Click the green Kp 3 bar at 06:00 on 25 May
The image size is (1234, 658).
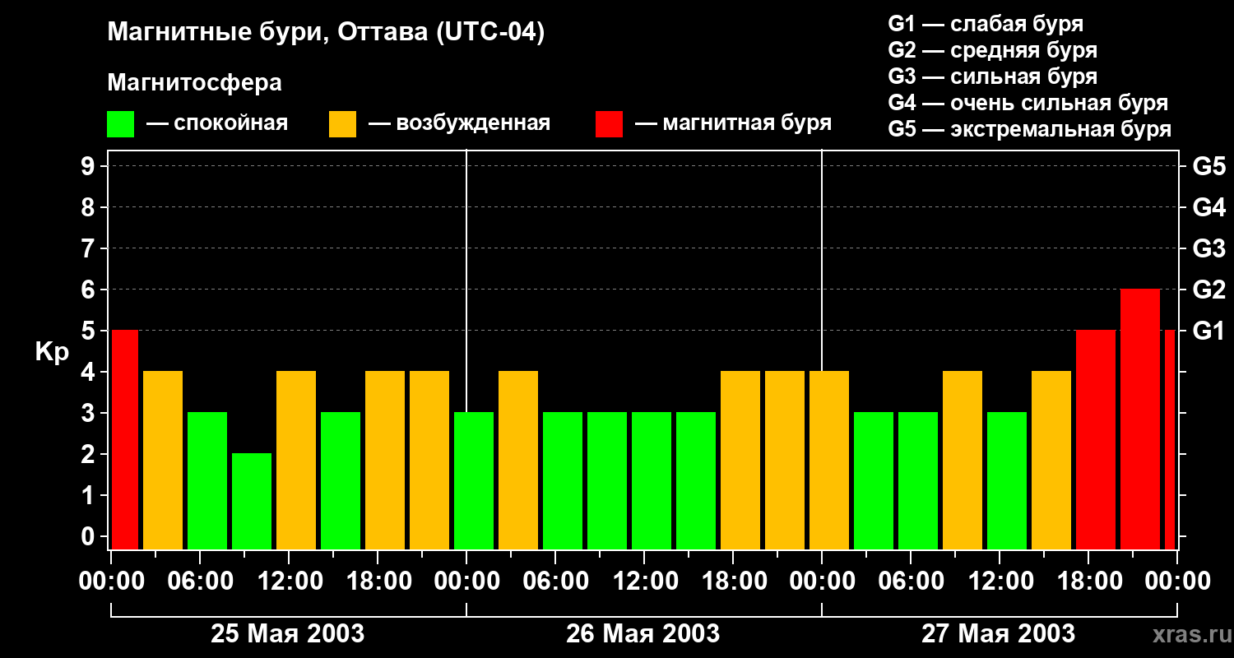[207, 481]
